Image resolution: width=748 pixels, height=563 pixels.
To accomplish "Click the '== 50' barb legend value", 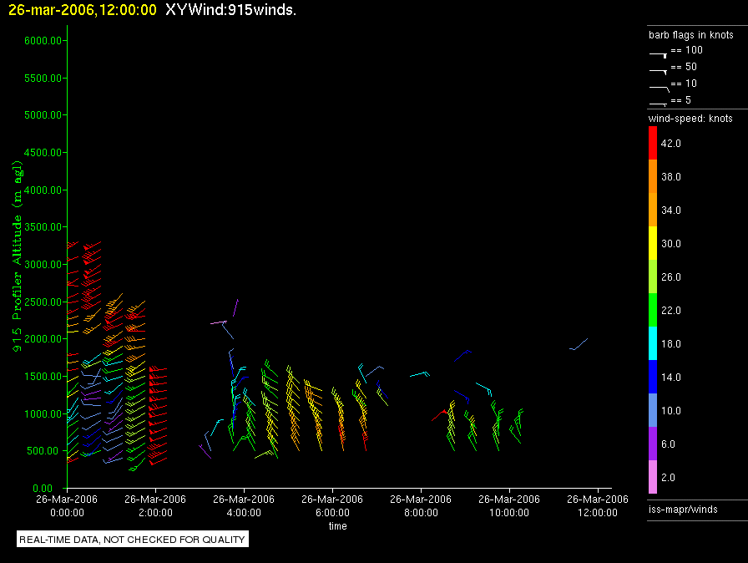I will point(684,67).
